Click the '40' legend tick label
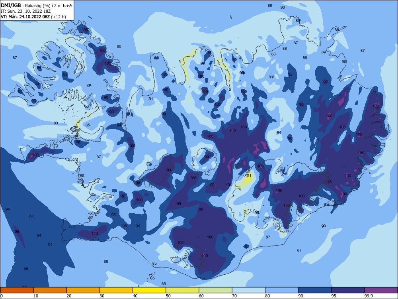The height and width of the screenshot is (299, 398). [135, 296]
